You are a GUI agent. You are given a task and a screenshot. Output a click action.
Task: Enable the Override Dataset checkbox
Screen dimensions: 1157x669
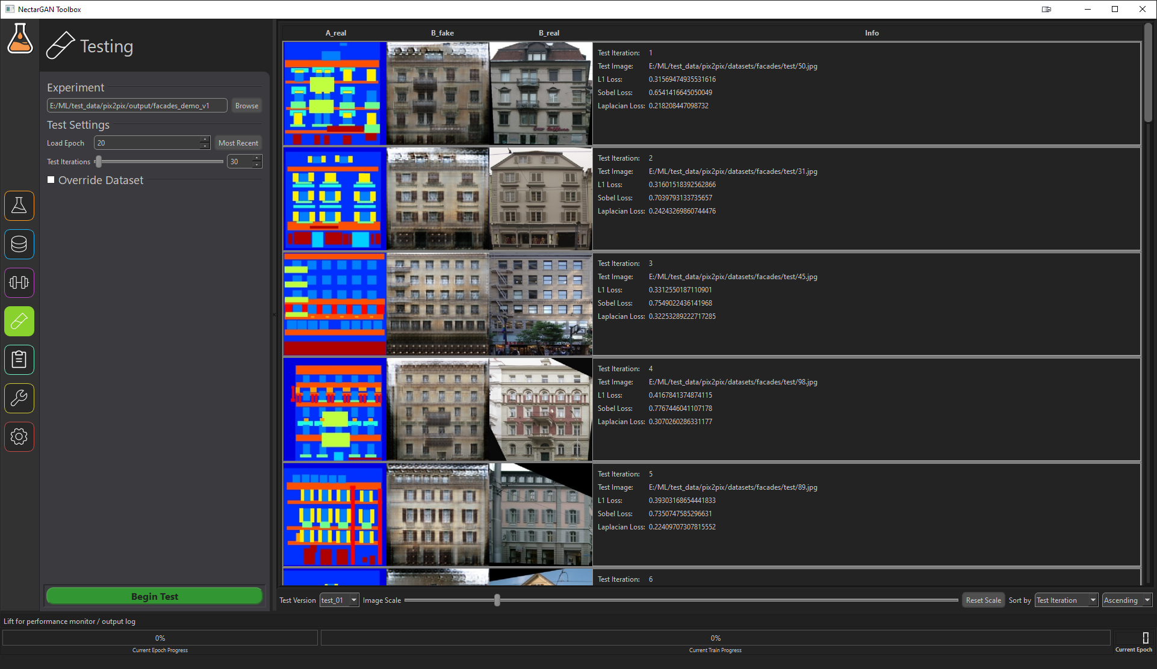point(51,179)
